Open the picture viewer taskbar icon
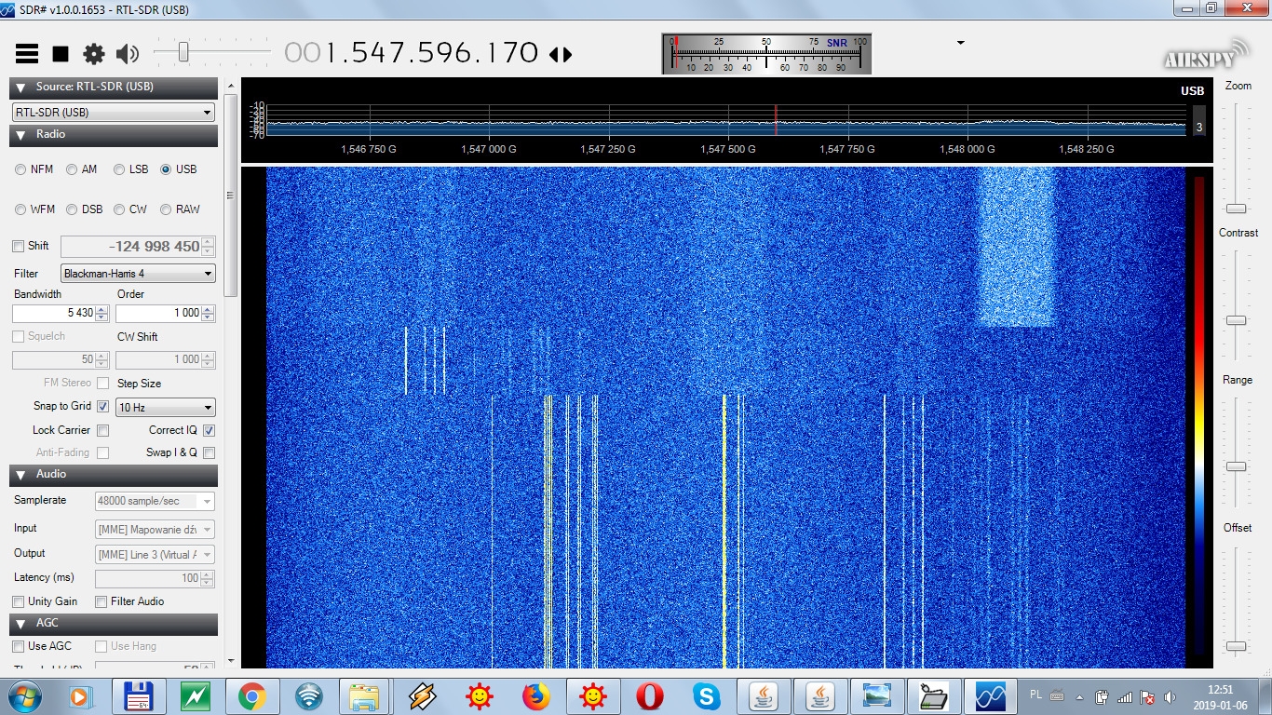1272x715 pixels. (876, 695)
